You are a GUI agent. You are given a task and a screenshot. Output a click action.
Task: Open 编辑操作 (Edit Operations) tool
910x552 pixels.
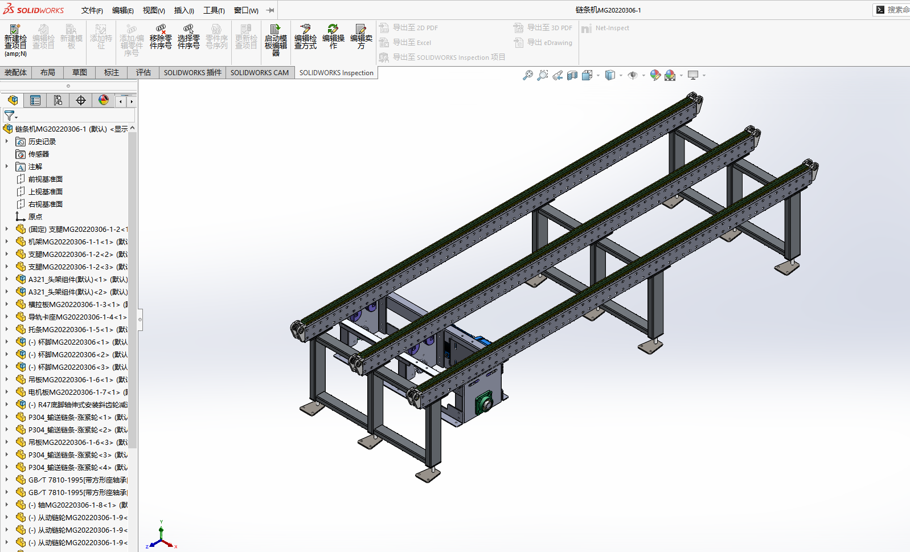(333, 37)
